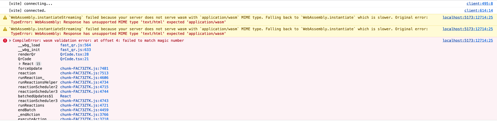
Task: Open first warning's localhost:5173:12714:25 link
Action: (467, 17)
